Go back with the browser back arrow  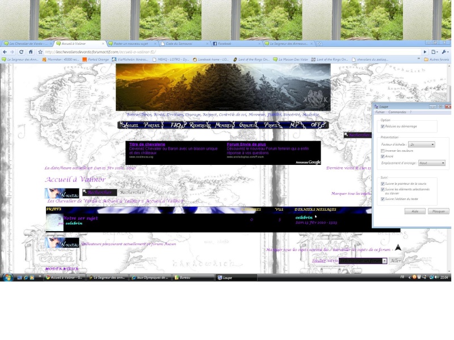pyautogui.click(x=5, y=52)
